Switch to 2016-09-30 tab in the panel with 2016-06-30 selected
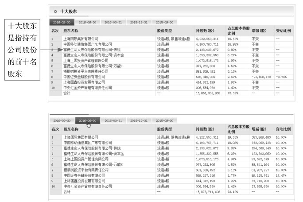The height and width of the screenshot is (202, 303). [x=62, y=120]
